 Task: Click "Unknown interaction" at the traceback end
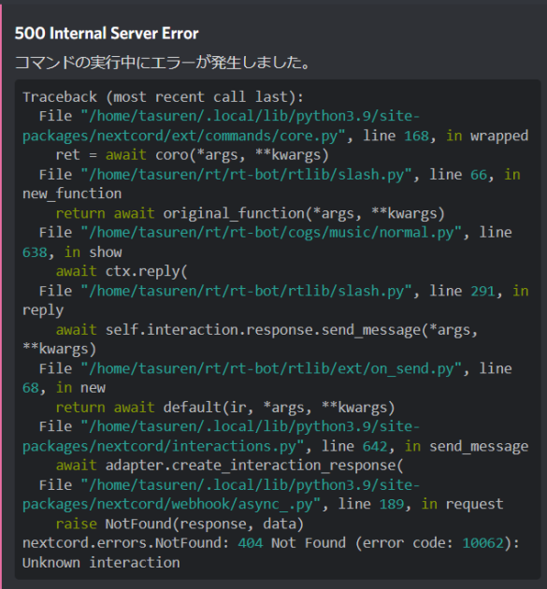click(x=101, y=563)
